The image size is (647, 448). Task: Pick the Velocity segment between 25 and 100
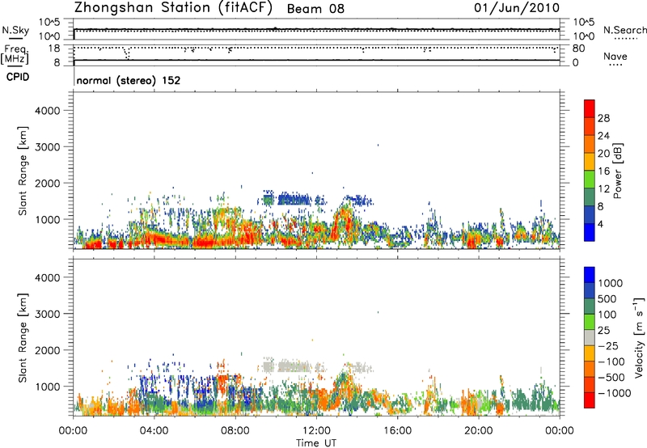click(x=590, y=322)
